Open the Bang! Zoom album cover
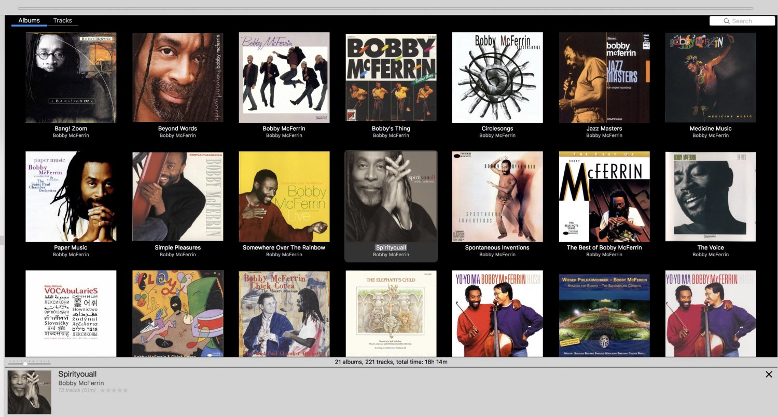 pos(71,78)
